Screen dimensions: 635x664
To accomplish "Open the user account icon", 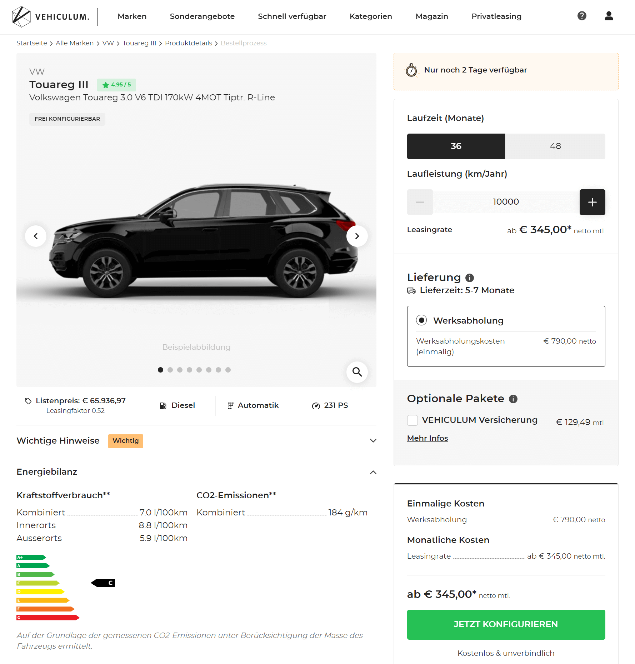I will (609, 16).
